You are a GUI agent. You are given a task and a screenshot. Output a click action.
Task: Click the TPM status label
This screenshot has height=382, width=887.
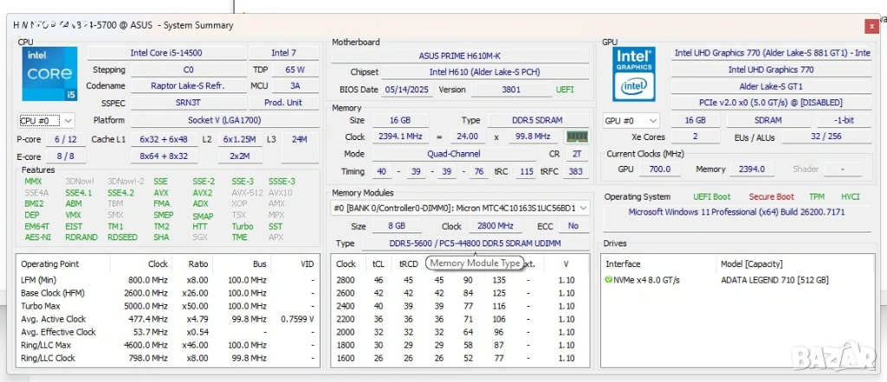click(816, 196)
